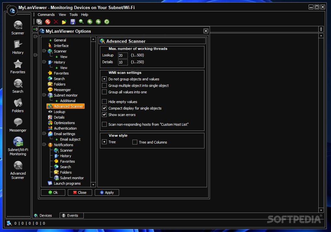
Task: Open Folders in the left sidebar
Action: tap(18, 105)
